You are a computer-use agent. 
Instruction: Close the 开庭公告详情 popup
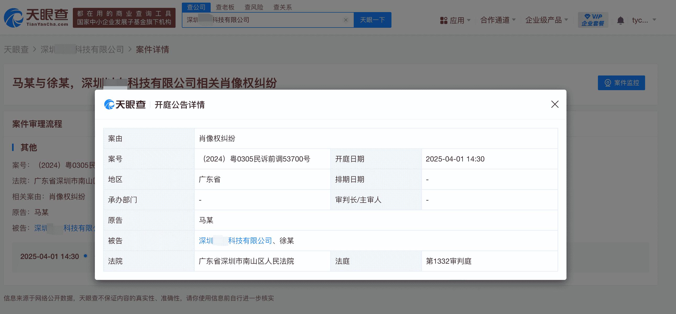(x=554, y=104)
